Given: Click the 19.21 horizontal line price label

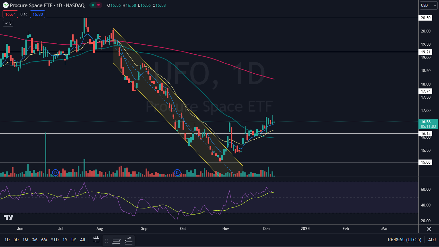Looking at the screenshot, I should click(x=426, y=52).
